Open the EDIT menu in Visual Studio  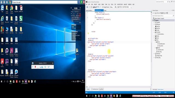[89, 4]
